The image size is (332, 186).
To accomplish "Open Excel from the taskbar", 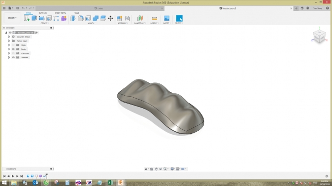I will click(x=111, y=183).
